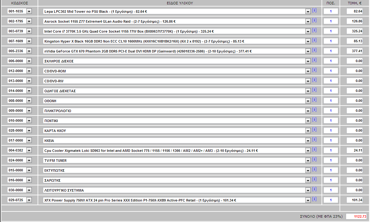Viewport: 370px width, 222px height.
Task: Open info [i] link for ΟΔΗΓΟΣ ΔΙΣΚΕΤΑΣ row
Action: [314, 90]
